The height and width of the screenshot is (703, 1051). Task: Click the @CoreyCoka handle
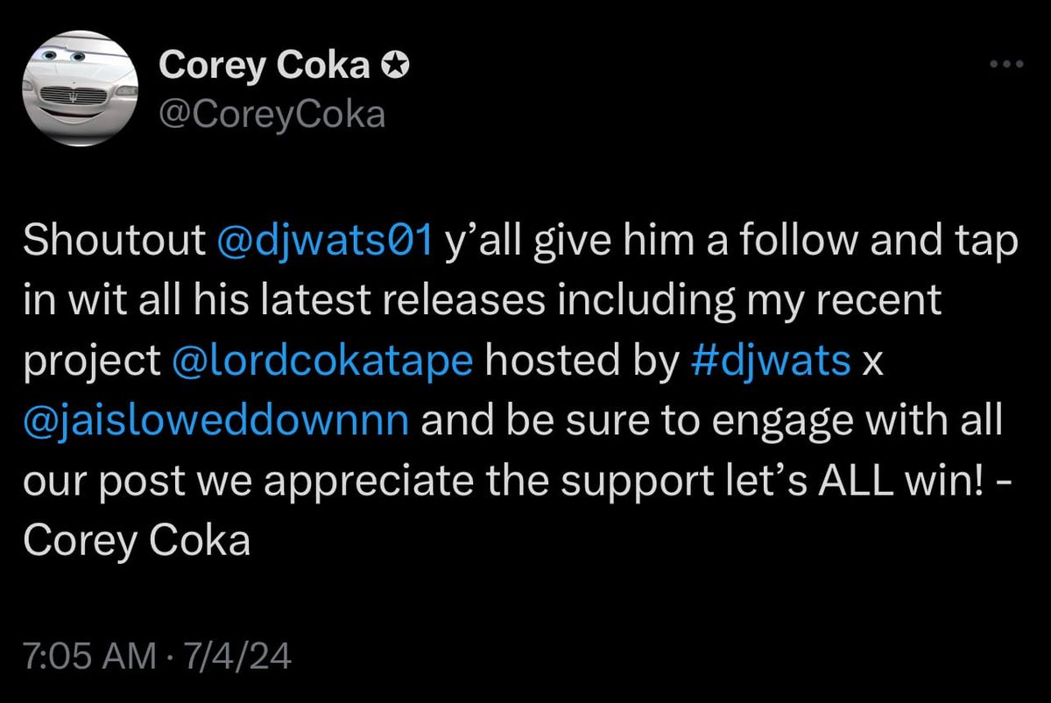pyautogui.click(x=273, y=112)
